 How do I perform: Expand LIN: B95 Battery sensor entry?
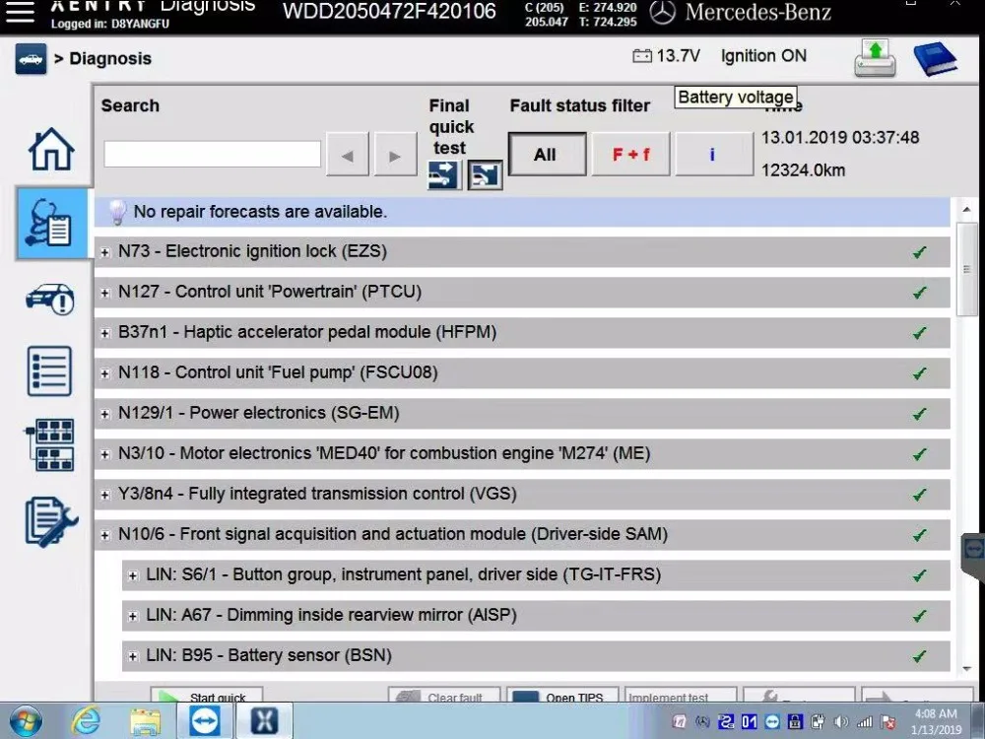pyautogui.click(x=133, y=656)
